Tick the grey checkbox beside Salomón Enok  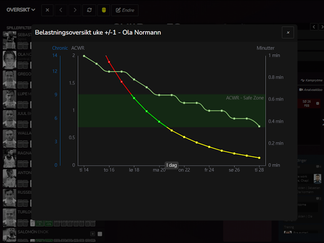coord(100,234)
